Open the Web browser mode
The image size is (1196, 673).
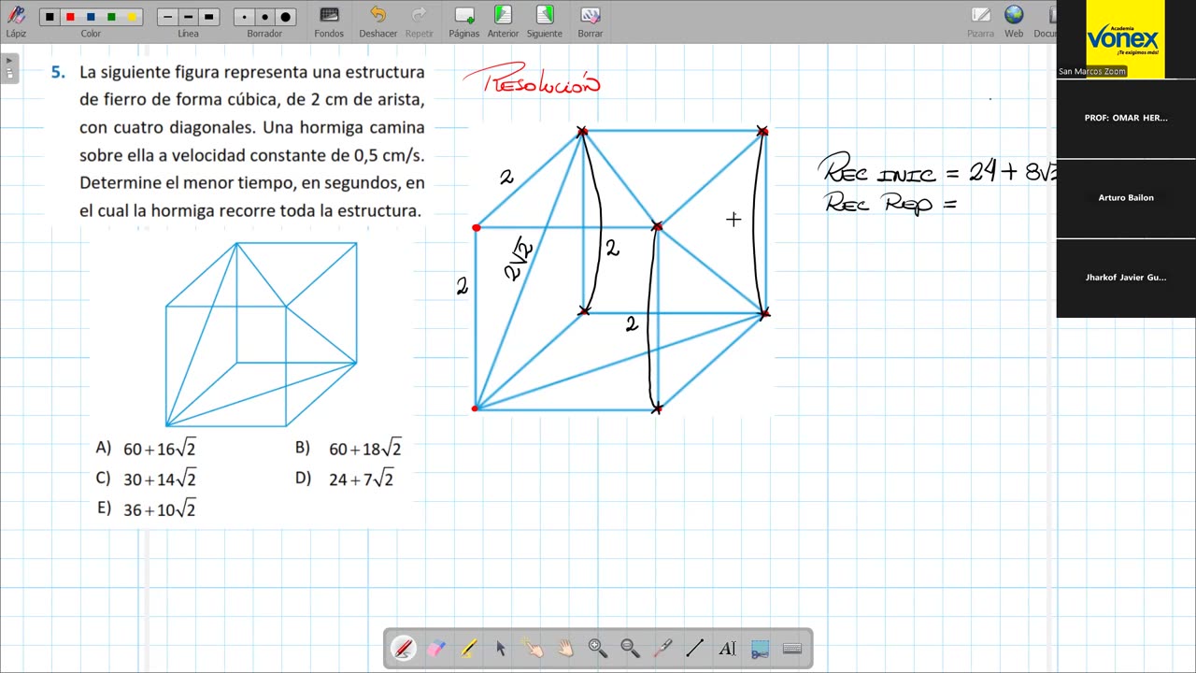pyautogui.click(x=1014, y=21)
